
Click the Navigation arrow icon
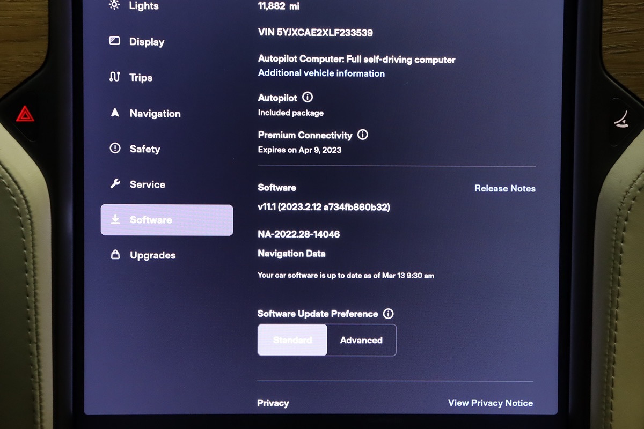pos(114,113)
